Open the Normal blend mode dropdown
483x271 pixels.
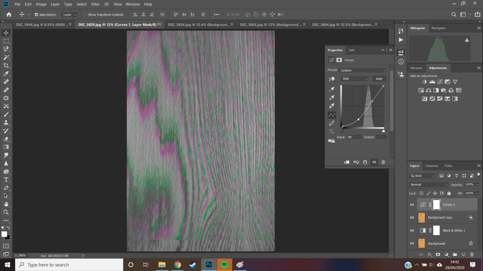click(429, 184)
